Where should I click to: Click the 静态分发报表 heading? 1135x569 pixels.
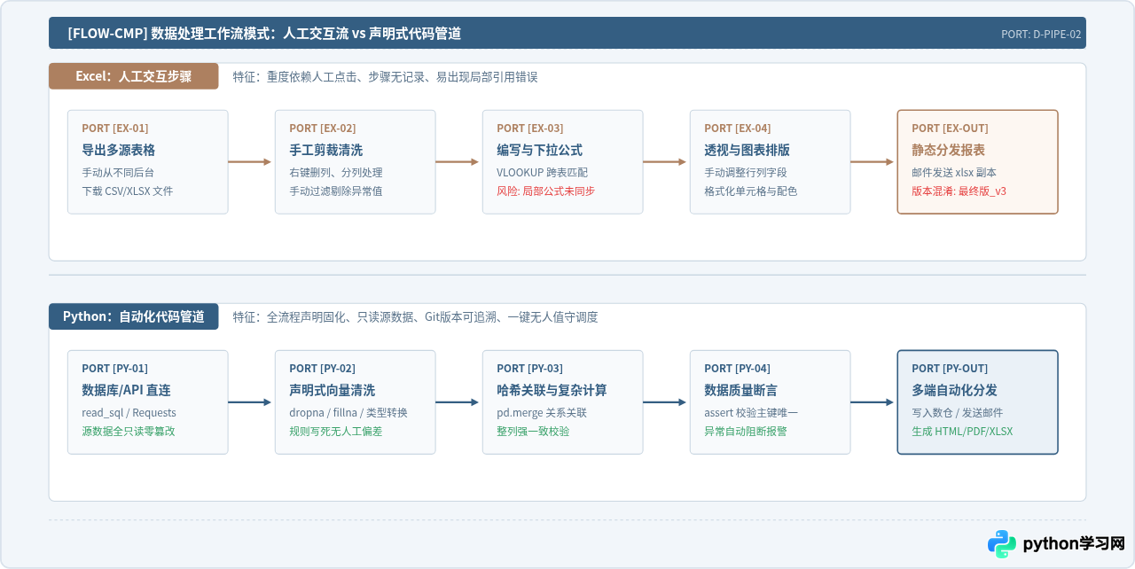[x=949, y=150]
